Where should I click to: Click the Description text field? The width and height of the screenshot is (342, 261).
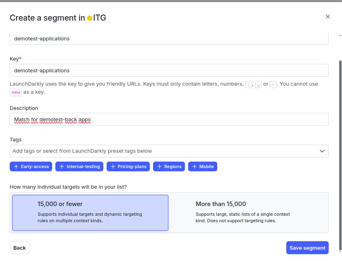tap(169, 119)
